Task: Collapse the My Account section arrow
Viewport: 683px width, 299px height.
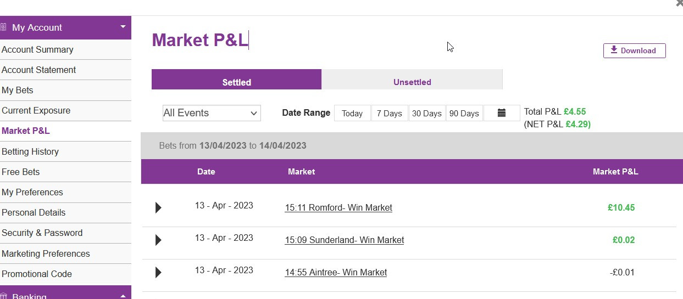Action: pos(123,27)
